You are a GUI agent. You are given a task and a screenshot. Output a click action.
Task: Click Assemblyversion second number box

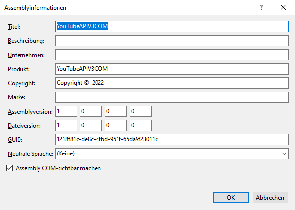pos(91,112)
